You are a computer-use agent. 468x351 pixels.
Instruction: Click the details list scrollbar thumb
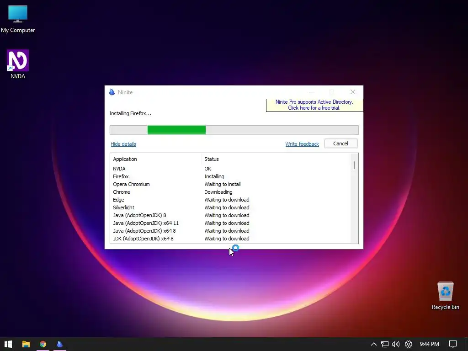pyautogui.click(x=354, y=165)
